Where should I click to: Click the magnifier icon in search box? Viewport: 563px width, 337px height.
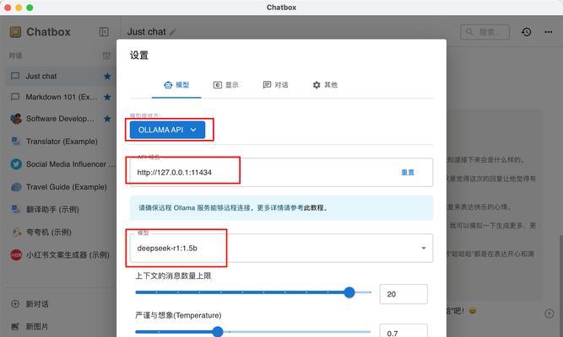469,32
